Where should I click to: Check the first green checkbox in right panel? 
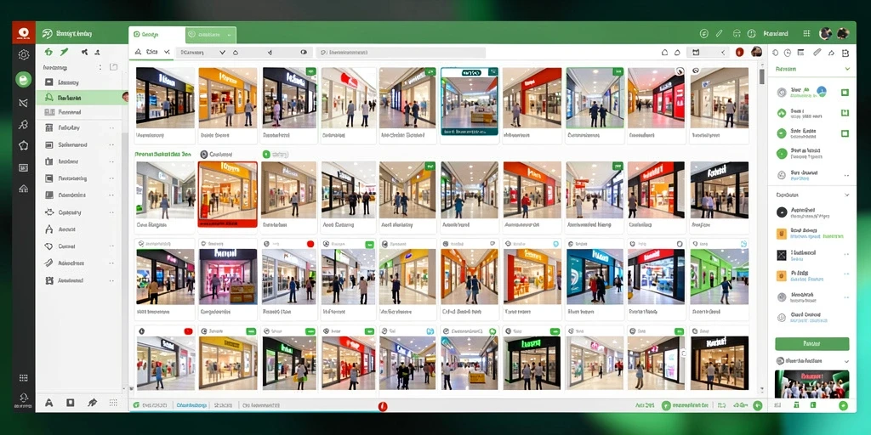pos(845,92)
